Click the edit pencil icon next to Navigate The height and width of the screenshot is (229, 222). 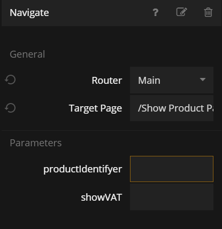tap(182, 12)
